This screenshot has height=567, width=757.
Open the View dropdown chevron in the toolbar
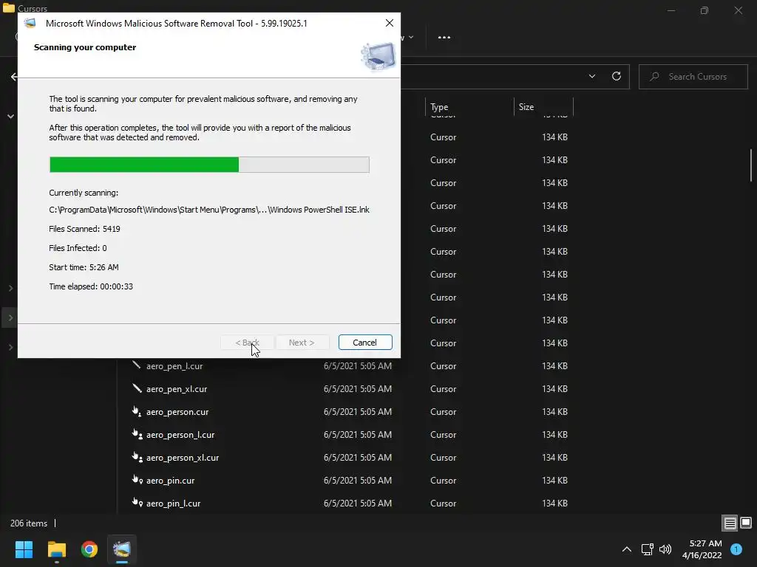(x=411, y=37)
